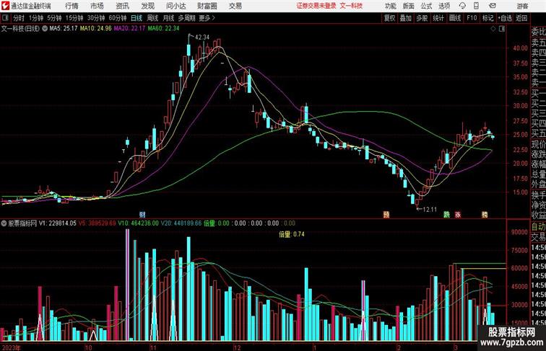Select the 日线 daily period
546x351 pixels.
(x=136, y=18)
